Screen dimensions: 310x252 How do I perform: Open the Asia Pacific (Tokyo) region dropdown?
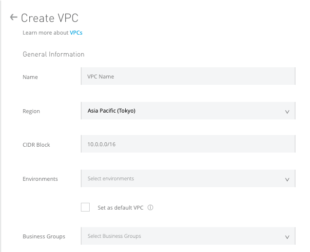pyautogui.click(x=188, y=111)
